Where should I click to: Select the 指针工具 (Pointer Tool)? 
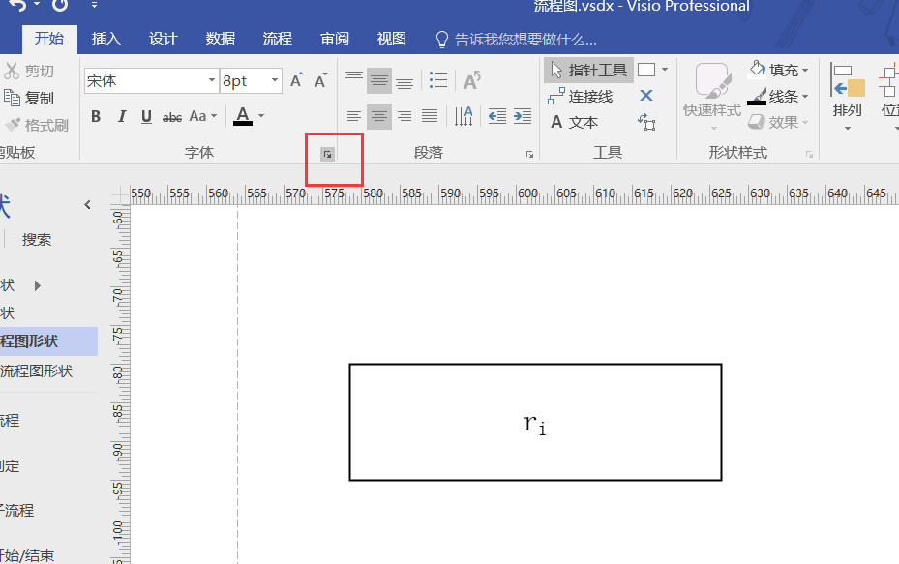[x=588, y=70]
